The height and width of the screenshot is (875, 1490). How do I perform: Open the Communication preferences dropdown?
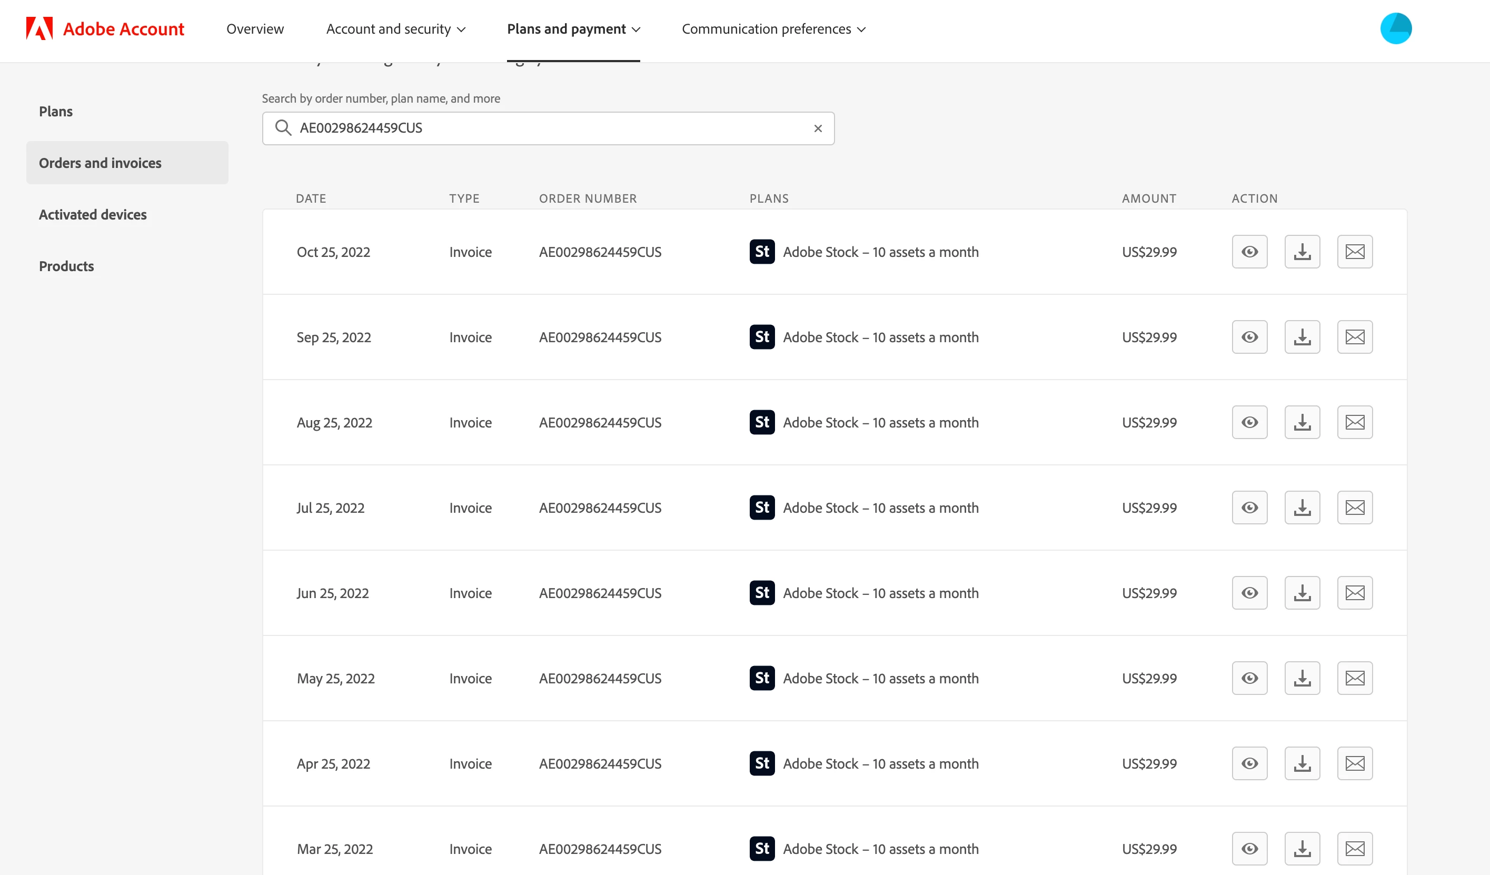point(773,29)
